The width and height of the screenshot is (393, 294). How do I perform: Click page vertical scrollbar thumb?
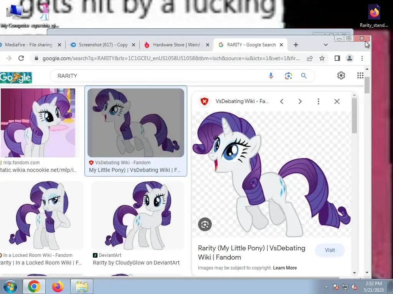coord(367,85)
